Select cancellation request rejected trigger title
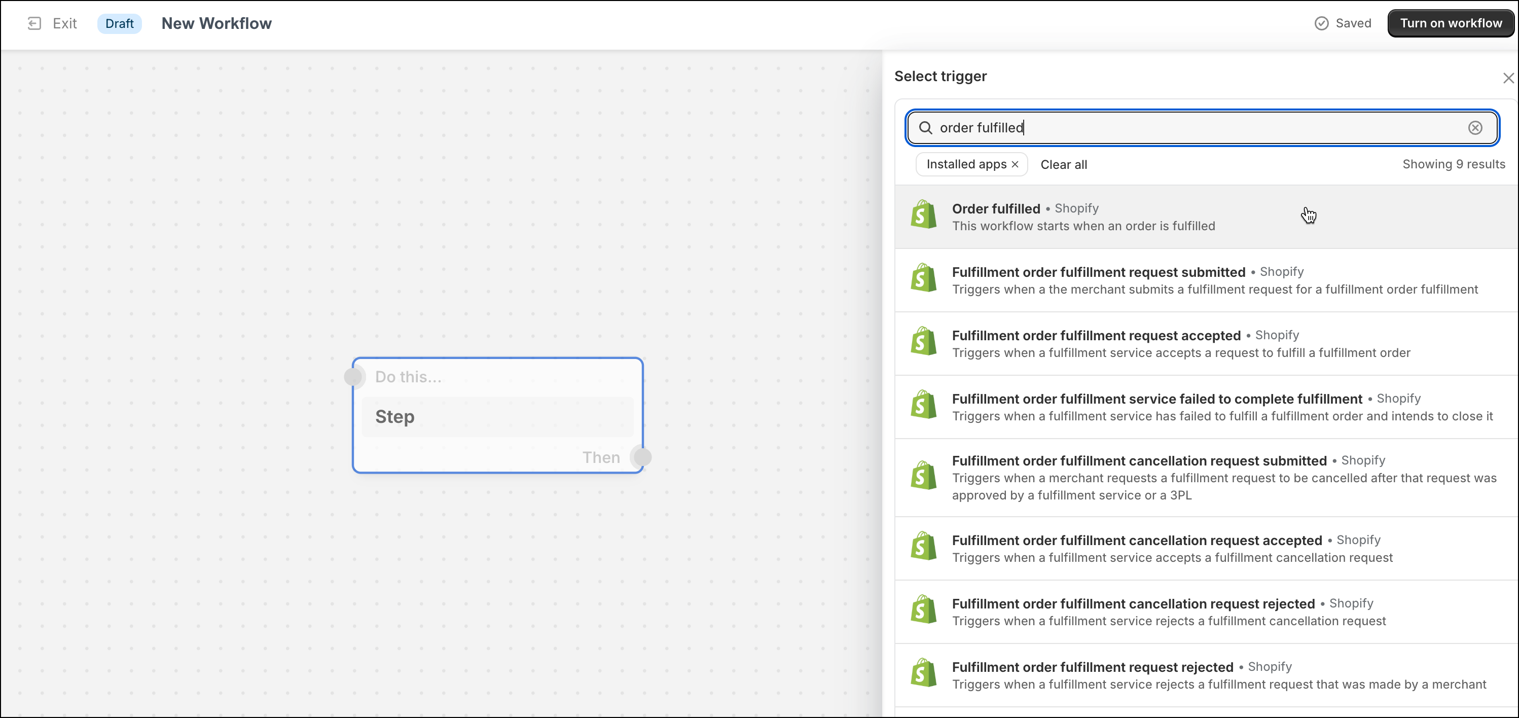The height and width of the screenshot is (718, 1519). (x=1133, y=603)
